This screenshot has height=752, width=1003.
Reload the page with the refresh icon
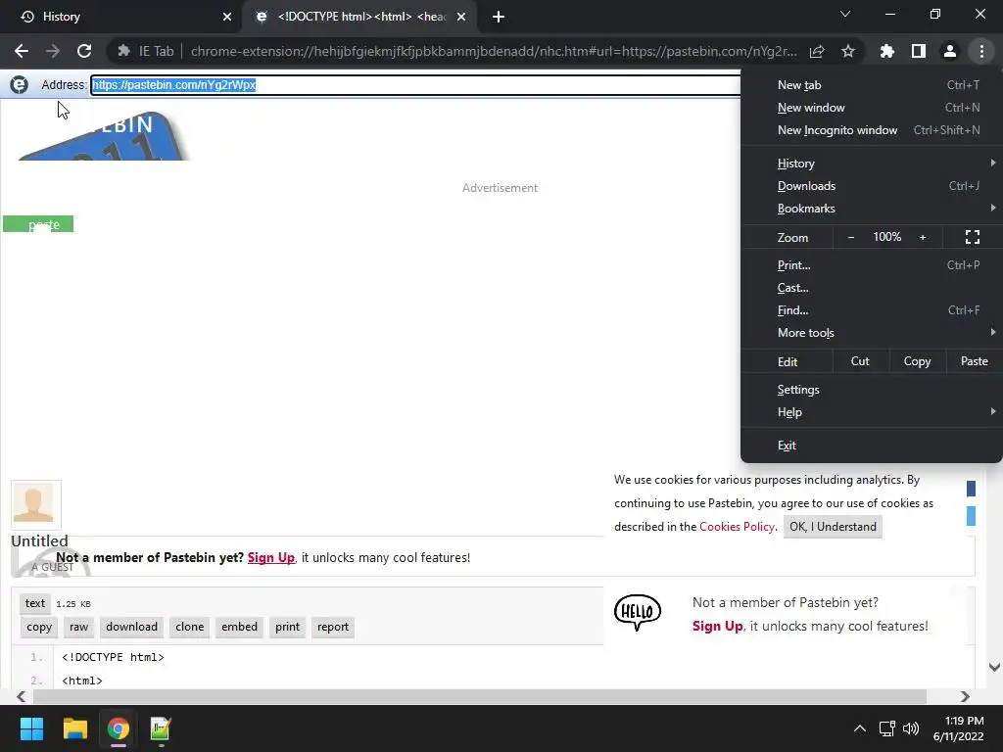[84, 51]
